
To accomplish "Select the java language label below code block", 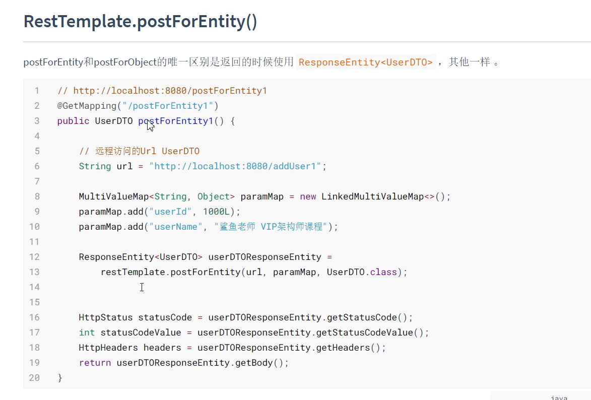I will 558,397.
